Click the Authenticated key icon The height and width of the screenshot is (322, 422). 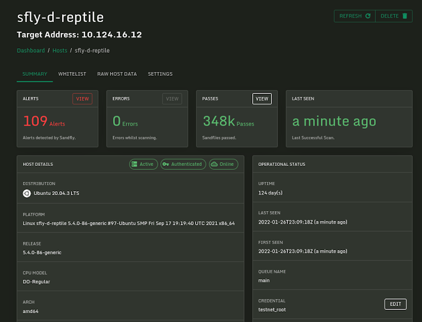[x=166, y=164]
